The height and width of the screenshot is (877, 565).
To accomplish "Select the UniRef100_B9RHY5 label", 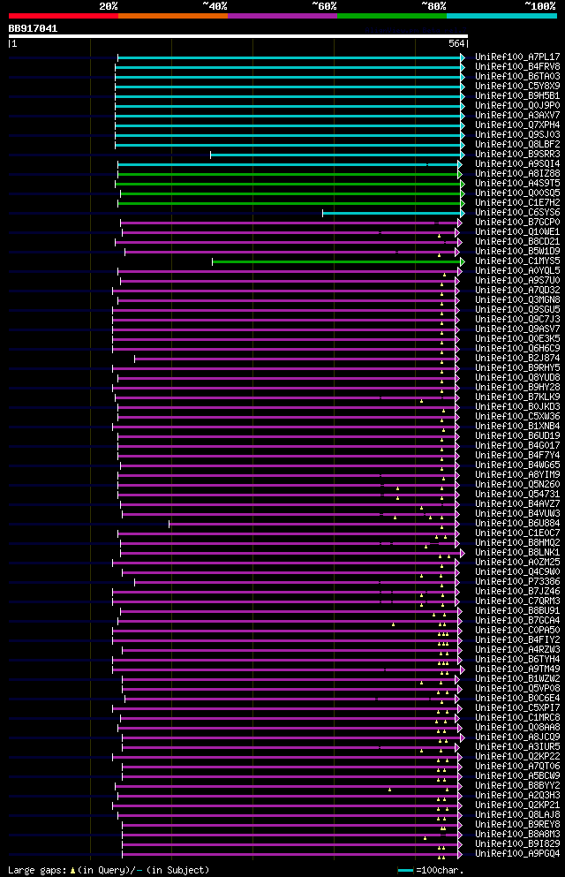I will click(x=517, y=367).
